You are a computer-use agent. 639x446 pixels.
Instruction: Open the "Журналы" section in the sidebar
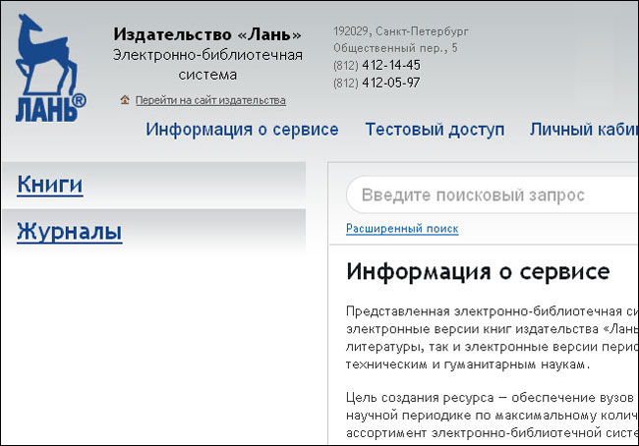[69, 232]
